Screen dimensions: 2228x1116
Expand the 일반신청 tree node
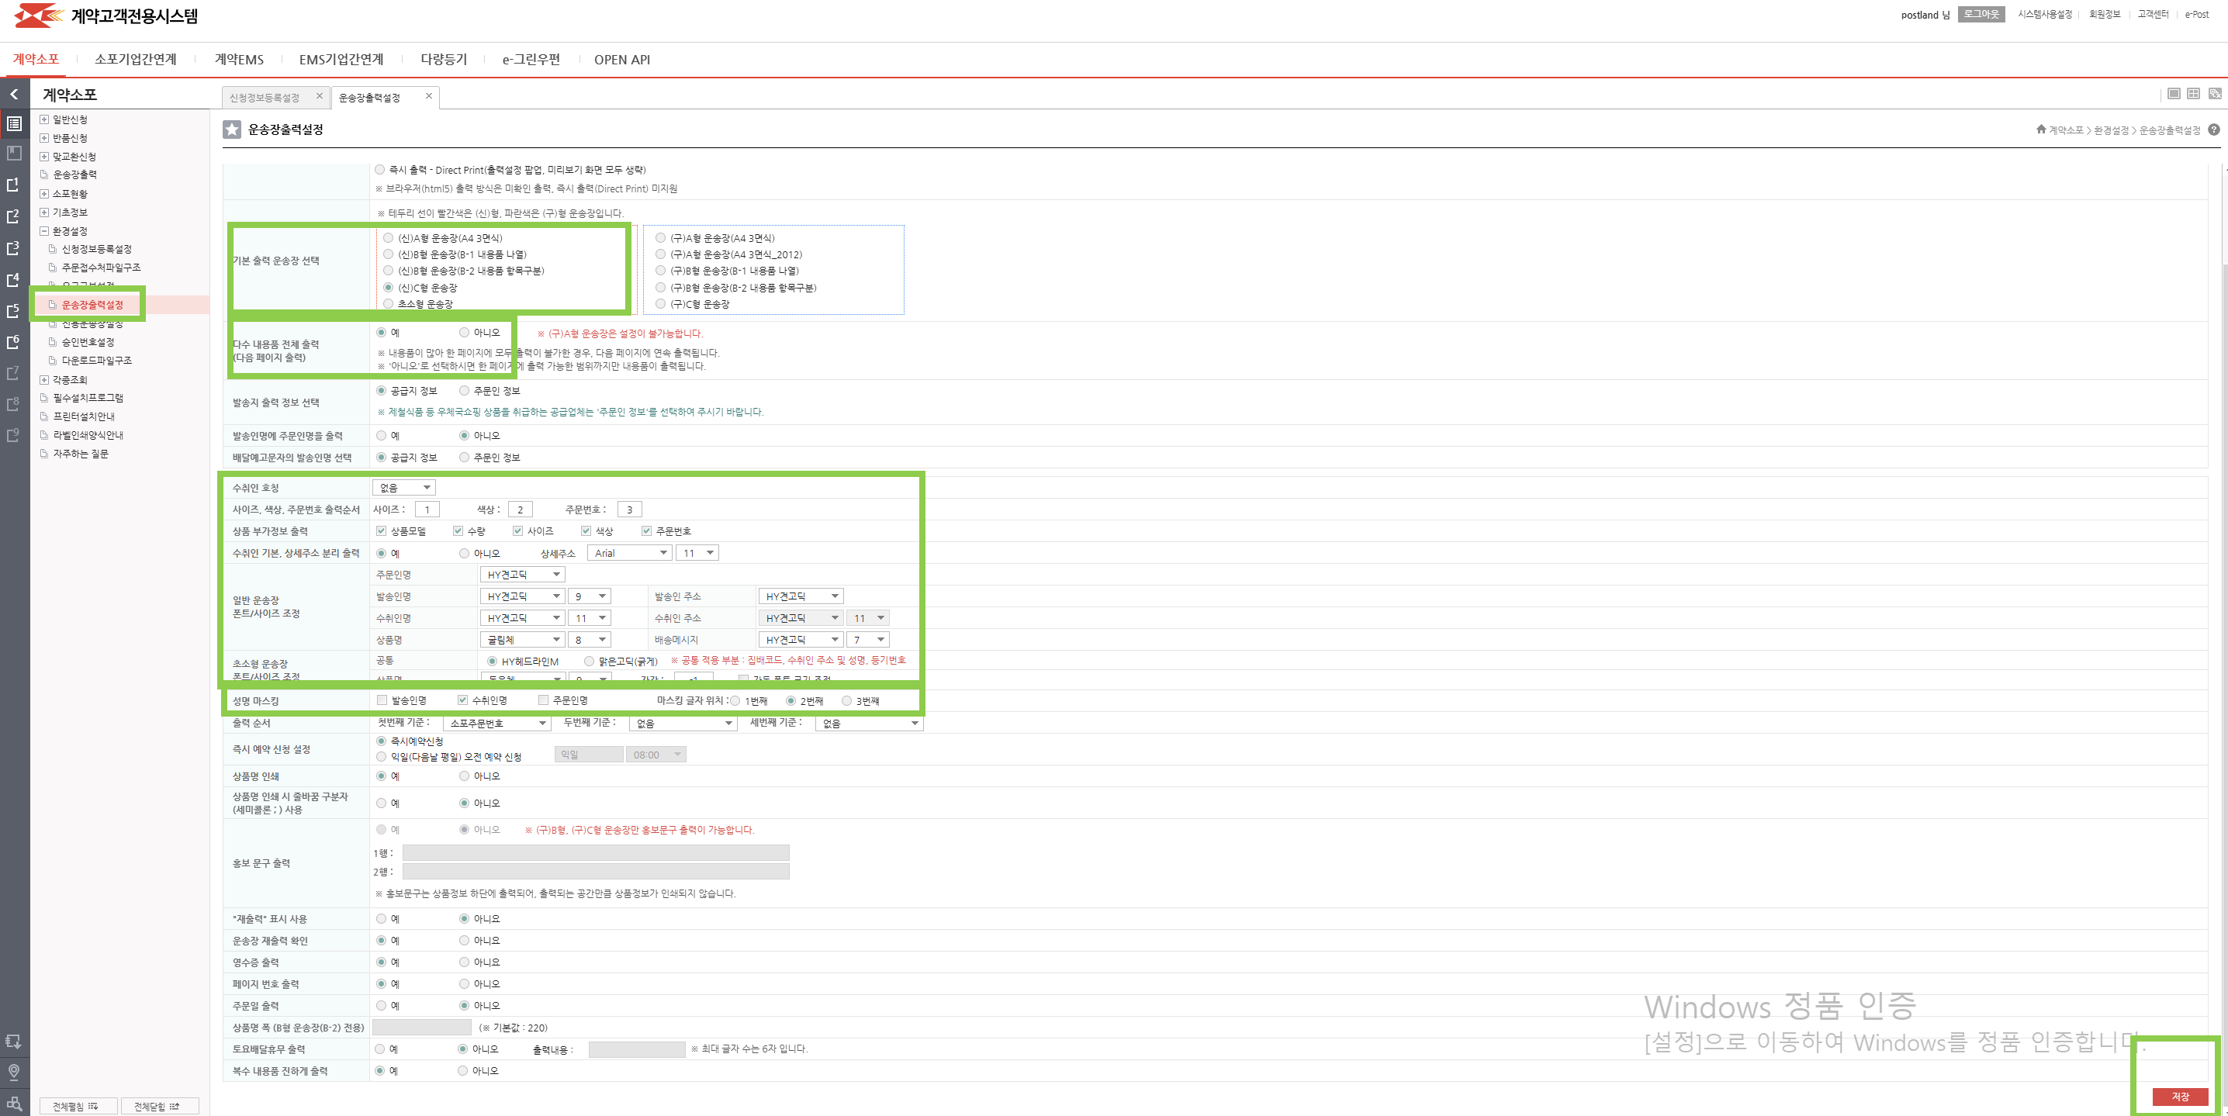[x=44, y=119]
